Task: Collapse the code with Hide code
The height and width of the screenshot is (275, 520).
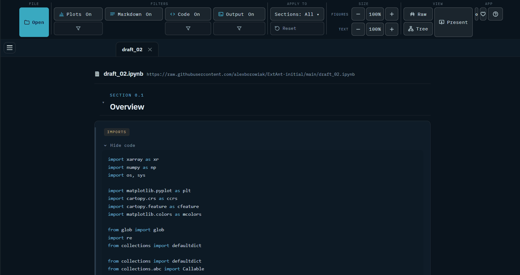Action: pyautogui.click(x=120, y=145)
